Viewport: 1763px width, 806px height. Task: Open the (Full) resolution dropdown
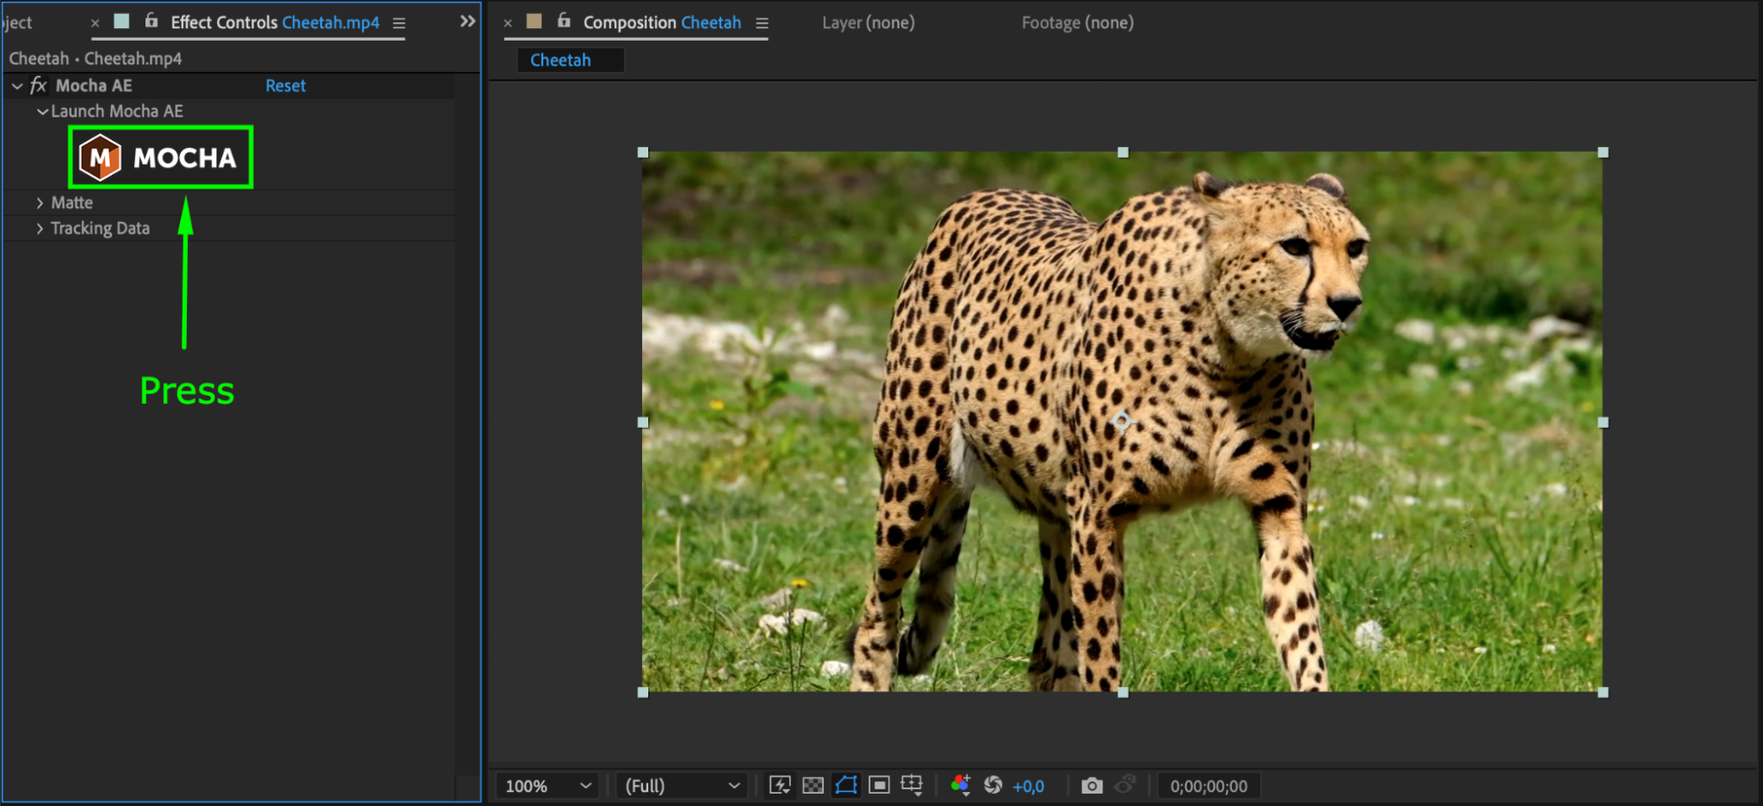point(681,786)
